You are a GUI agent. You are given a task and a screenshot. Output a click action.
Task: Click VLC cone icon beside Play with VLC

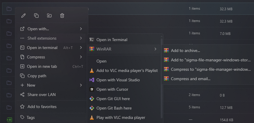coord(92,117)
